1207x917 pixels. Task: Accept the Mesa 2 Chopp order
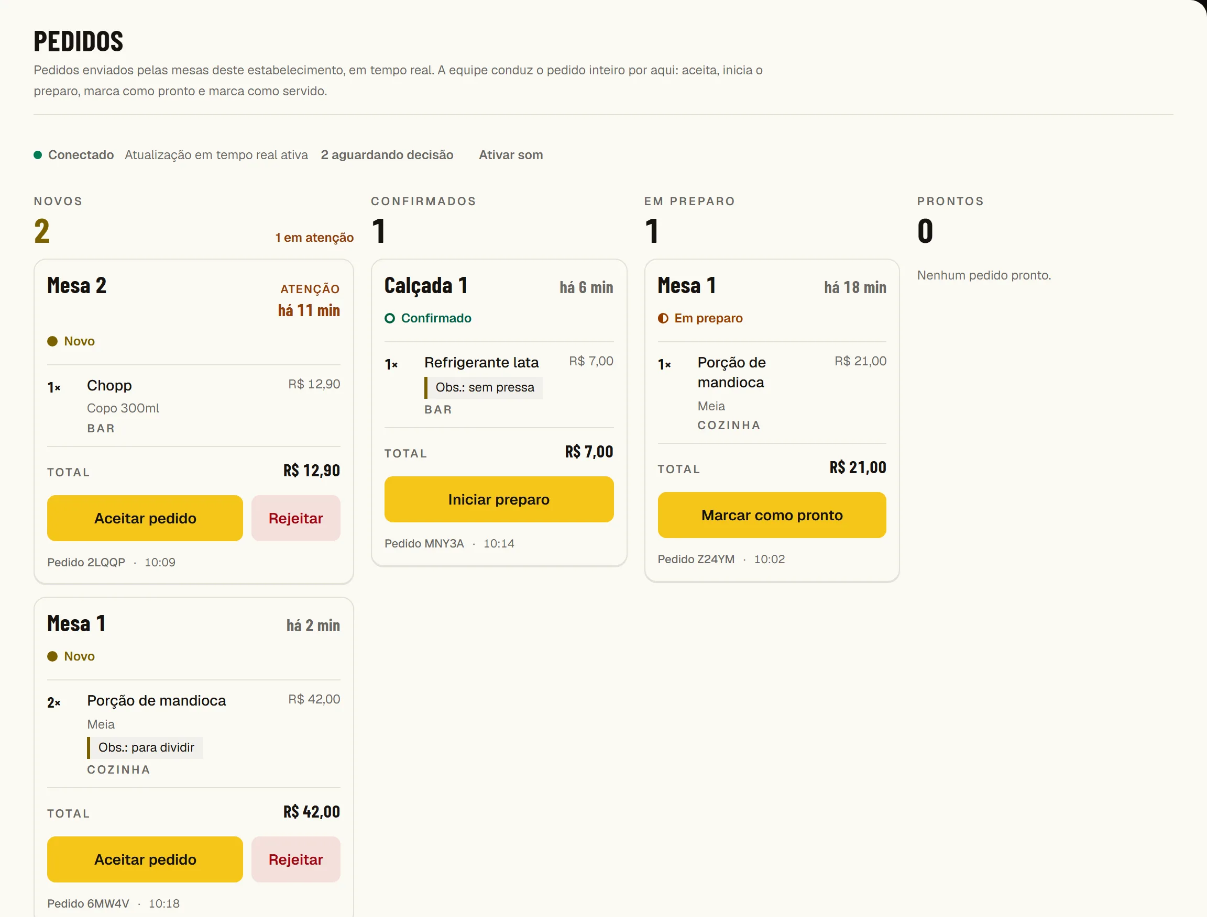145,518
